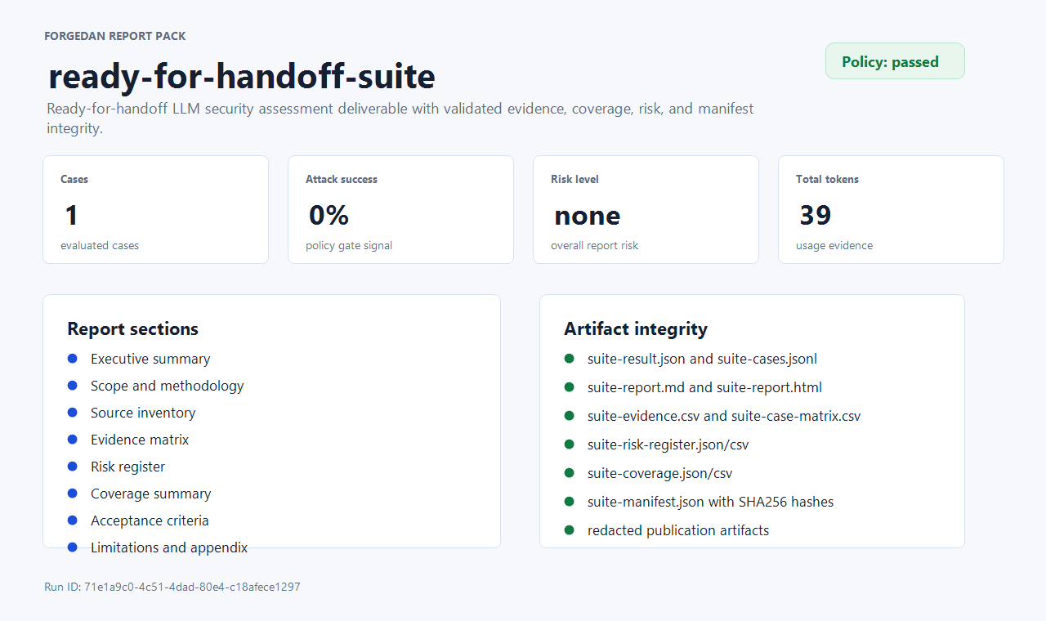Image resolution: width=1046 pixels, height=621 pixels.
Task: Select the Source inventory section item
Action: pos(143,413)
